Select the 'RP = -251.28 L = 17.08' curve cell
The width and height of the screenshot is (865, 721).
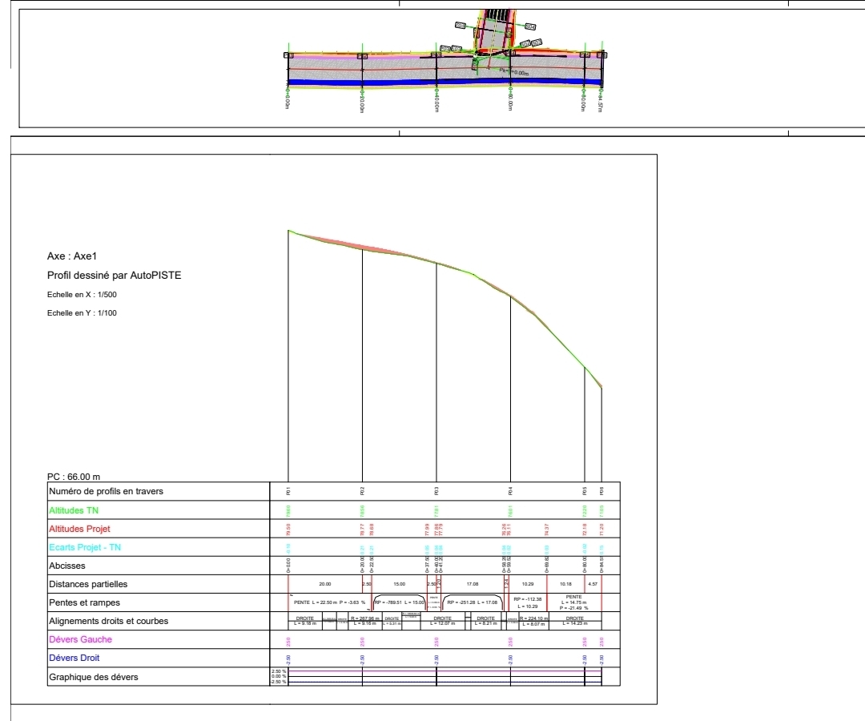tap(473, 602)
